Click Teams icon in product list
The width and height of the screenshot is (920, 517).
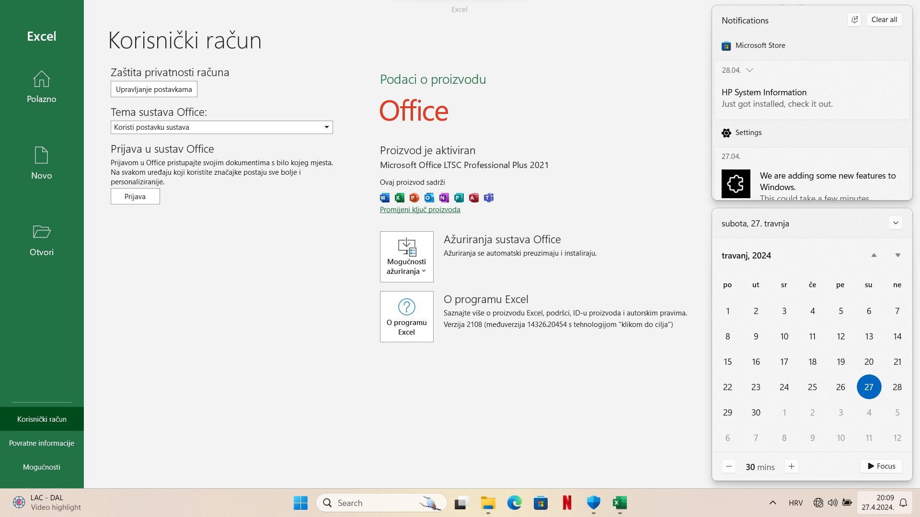(489, 197)
